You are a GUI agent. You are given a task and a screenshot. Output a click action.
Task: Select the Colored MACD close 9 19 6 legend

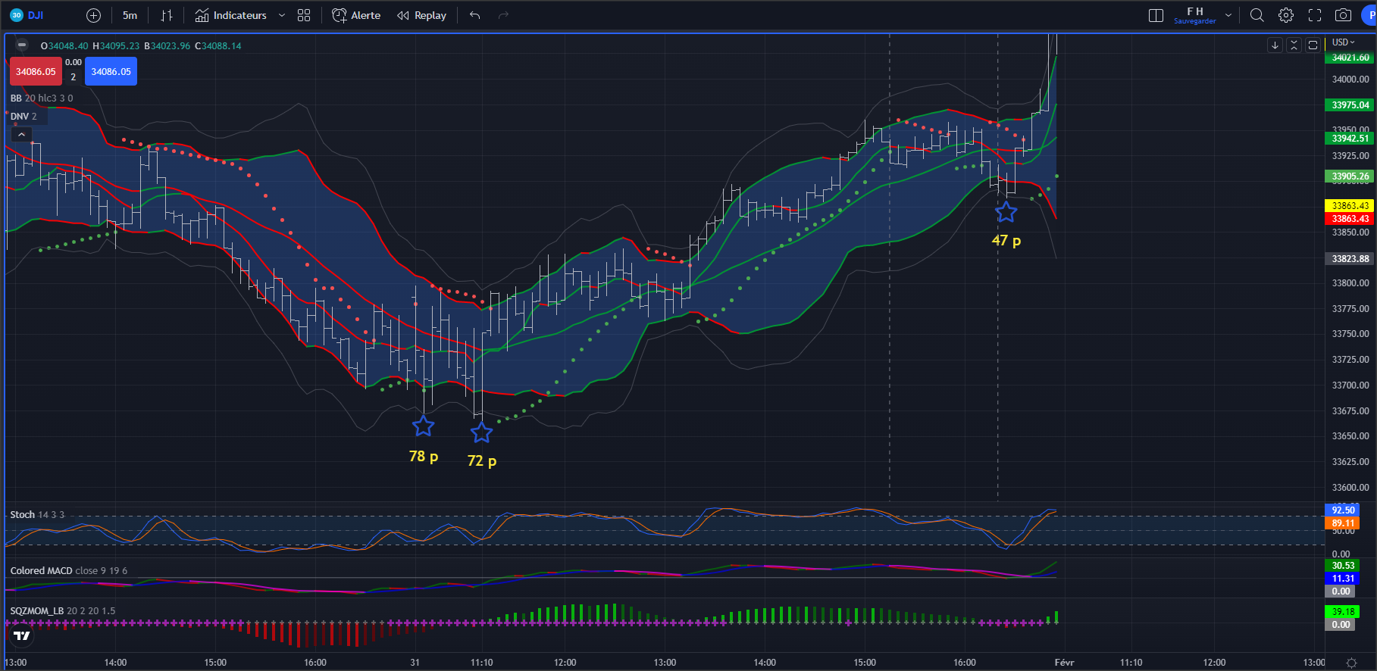click(69, 571)
